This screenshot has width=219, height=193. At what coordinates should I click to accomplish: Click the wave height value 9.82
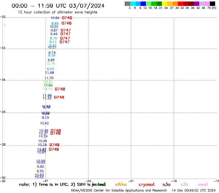tap(41, 167)
